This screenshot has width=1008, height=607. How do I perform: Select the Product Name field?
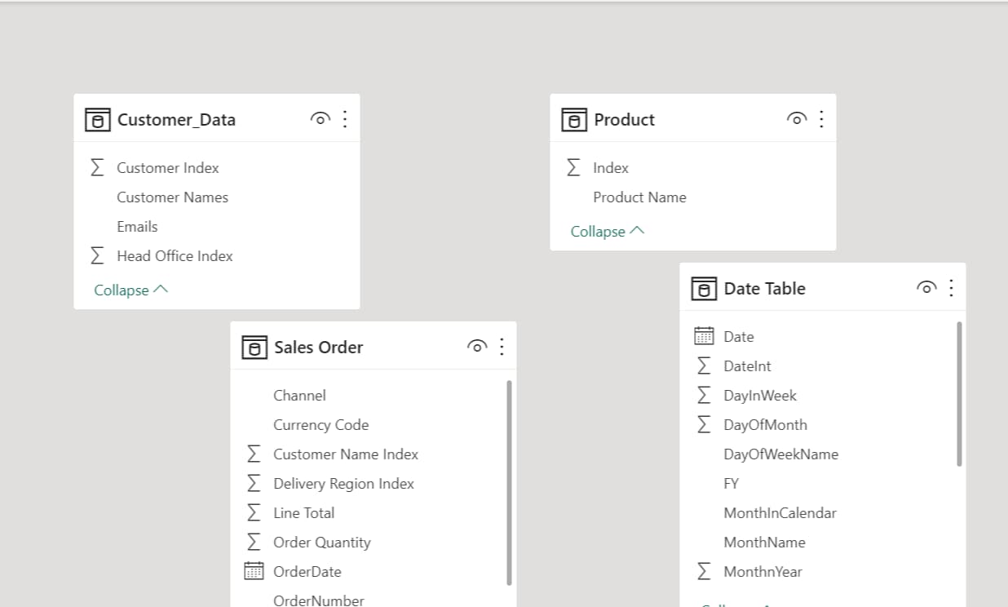coord(639,197)
